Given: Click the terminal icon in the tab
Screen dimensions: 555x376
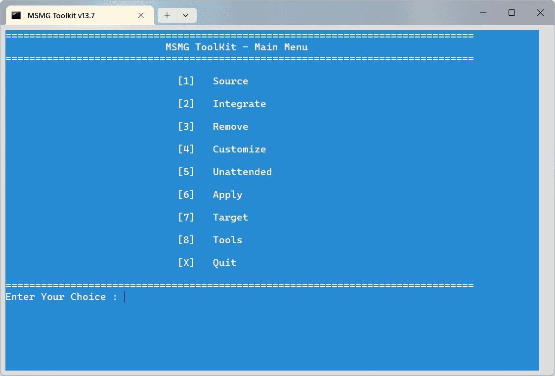Looking at the screenshot, I should [16, 15].
